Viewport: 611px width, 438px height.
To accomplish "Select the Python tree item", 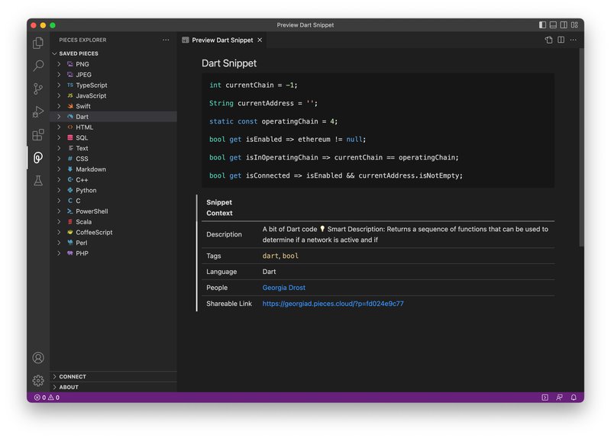I will 113,190.
